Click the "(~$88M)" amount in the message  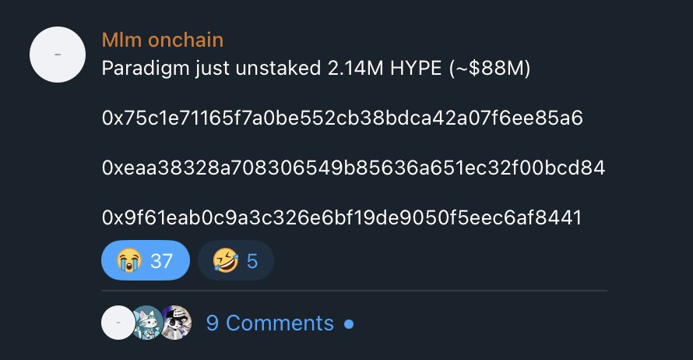pyautogui.click(x=489, y=69)
